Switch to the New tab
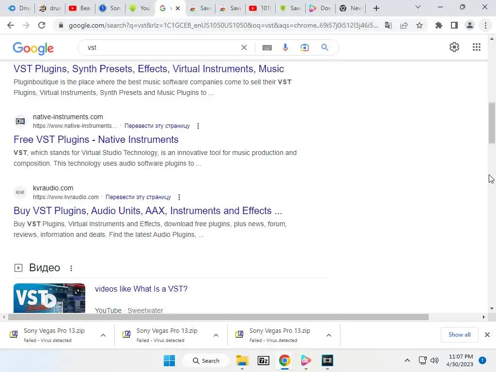The image size is (496, 372). point(350,8)
